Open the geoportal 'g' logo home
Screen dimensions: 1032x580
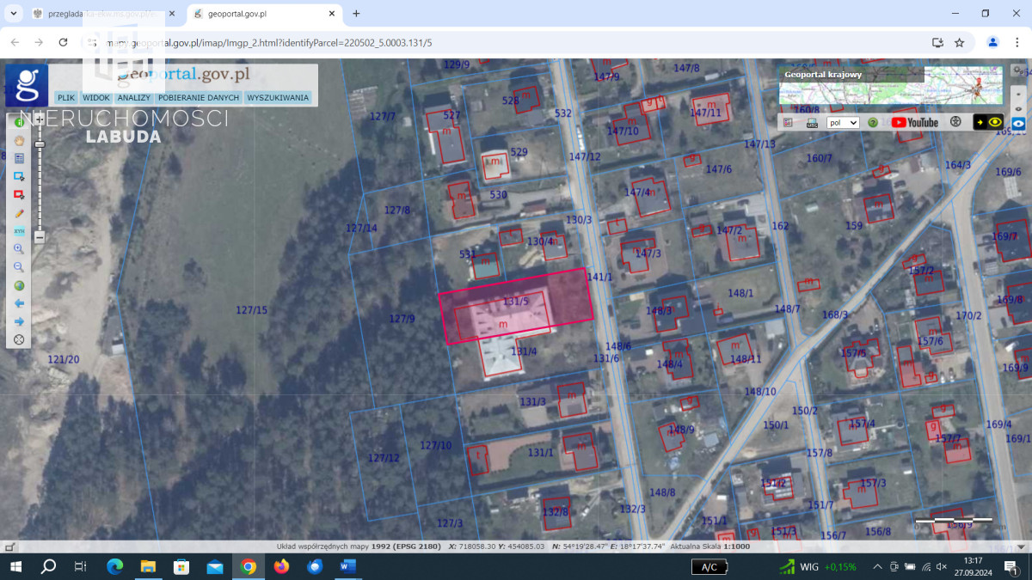click(x=27, y=86)
